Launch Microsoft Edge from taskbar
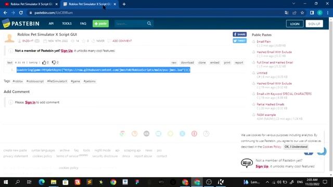333x187 pixels. coord(42,182)
